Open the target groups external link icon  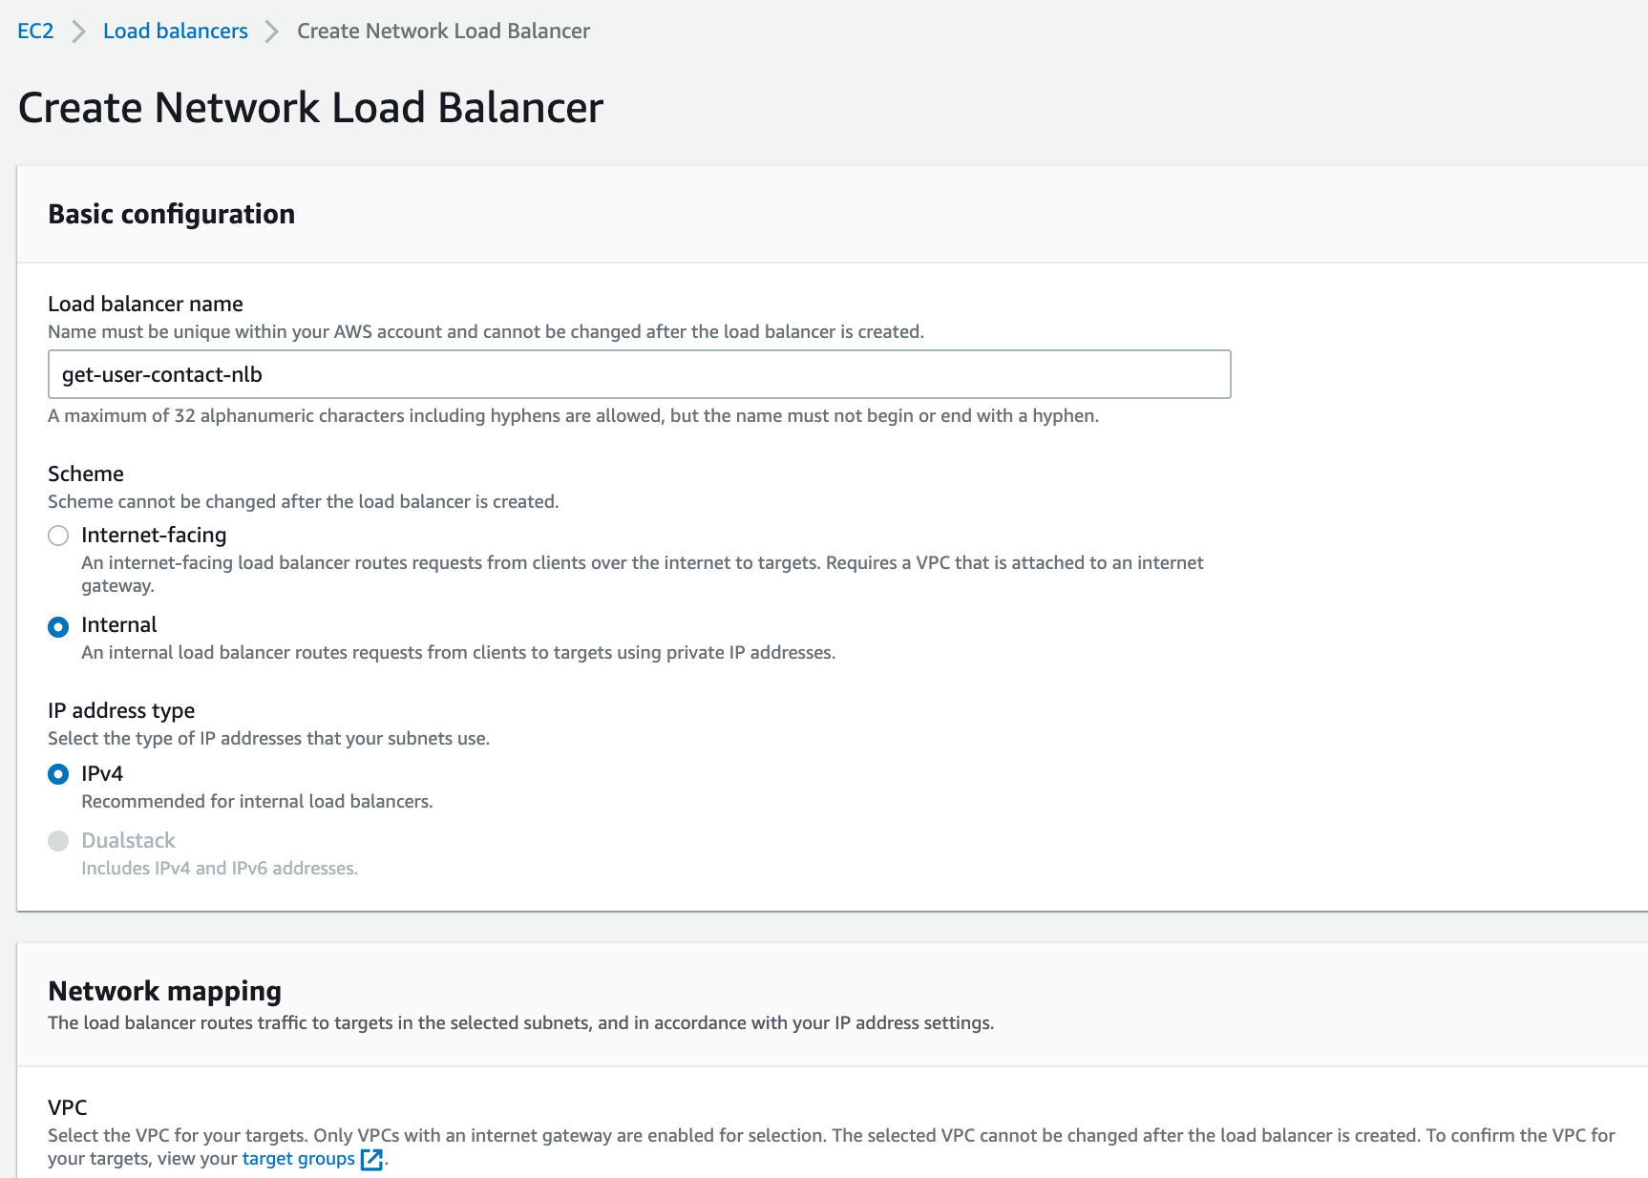click(x=372, y=1158)
